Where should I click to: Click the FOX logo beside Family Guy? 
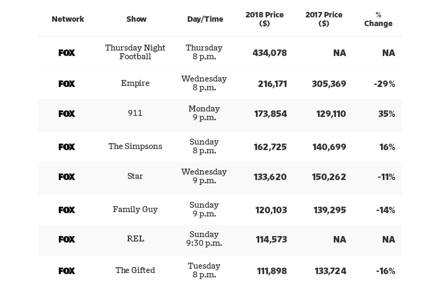click(66, 210)
